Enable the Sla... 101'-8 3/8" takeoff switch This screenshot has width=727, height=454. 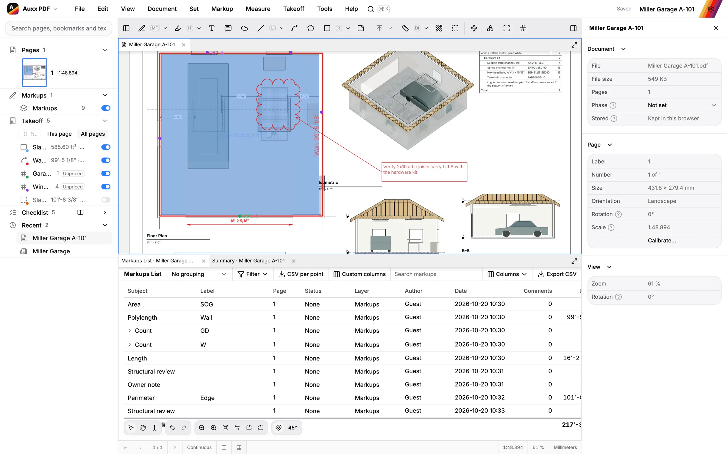coord(106,200)
